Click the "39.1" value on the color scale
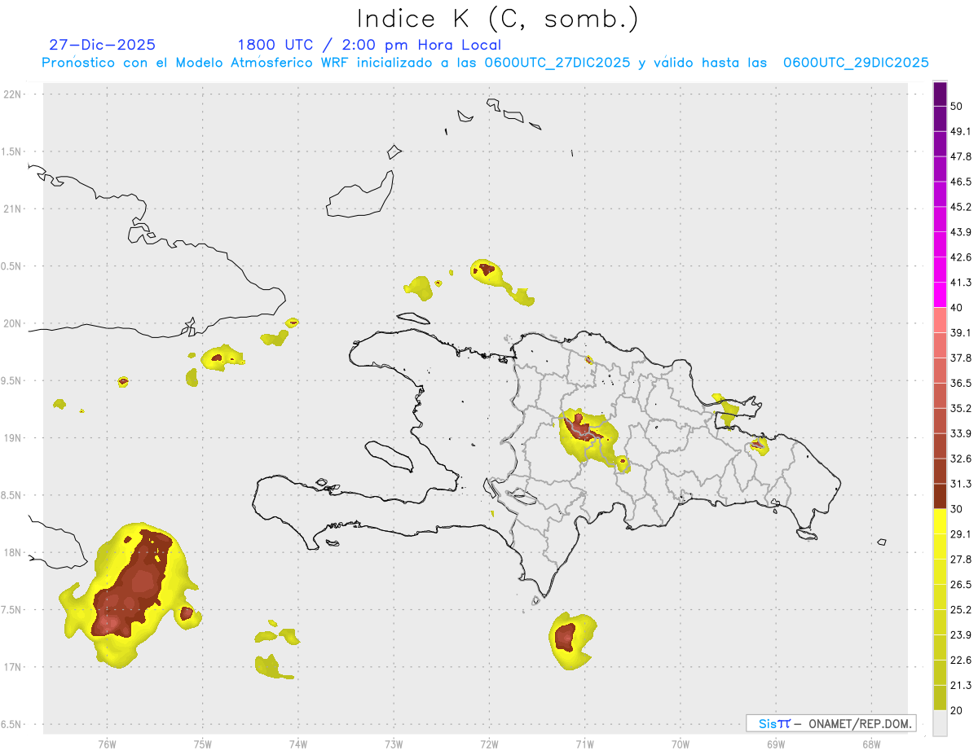Screen dimensions: 978x755 (961, 332)
